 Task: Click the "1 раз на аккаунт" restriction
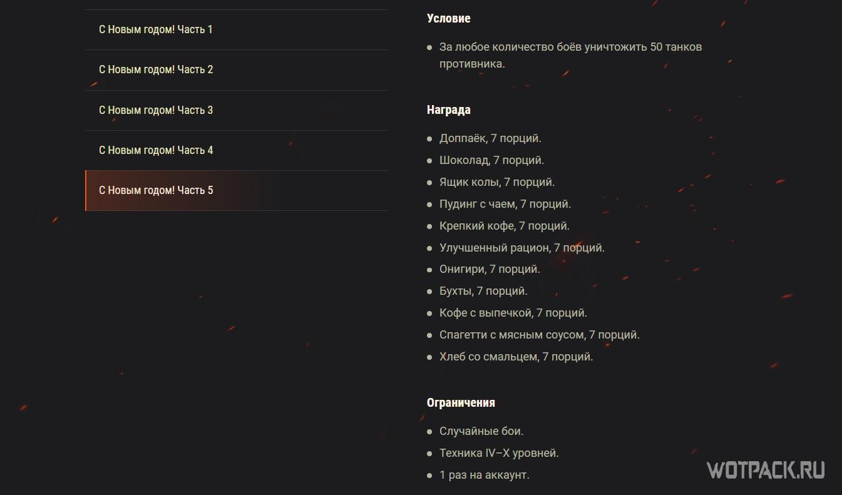[x=484, y=475]
